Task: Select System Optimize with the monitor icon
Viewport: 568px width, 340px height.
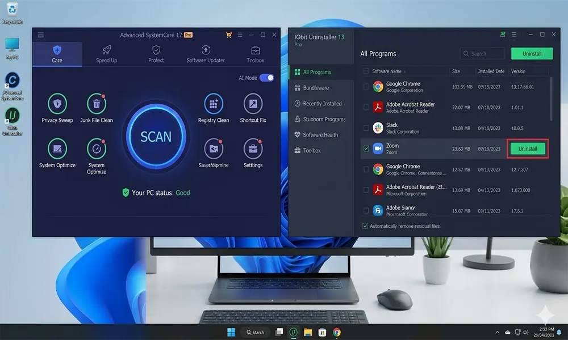Action: 57,148
